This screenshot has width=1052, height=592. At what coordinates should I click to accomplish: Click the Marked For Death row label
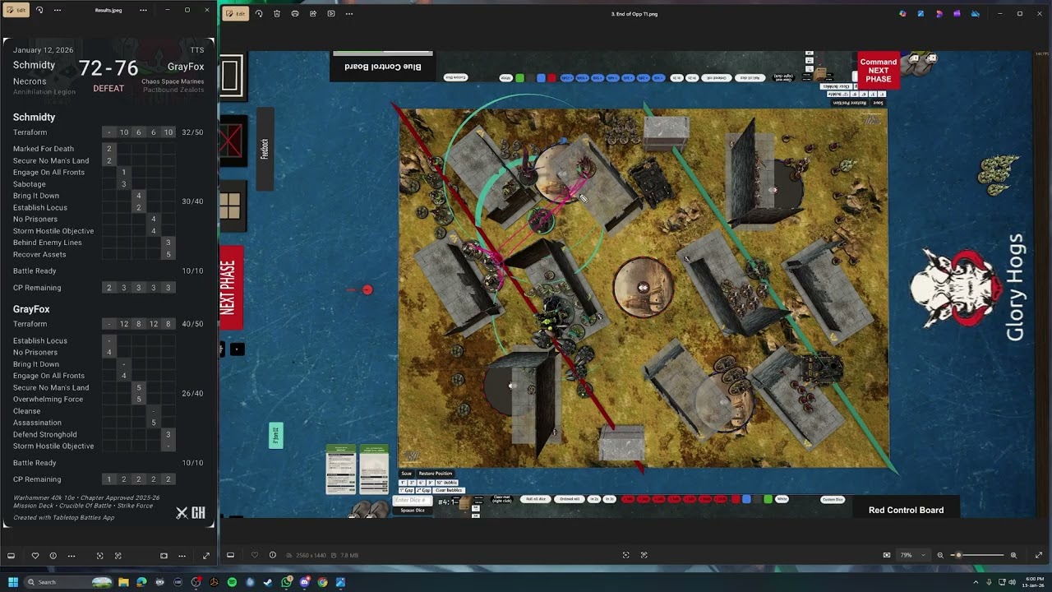click(x=44, y=149)
